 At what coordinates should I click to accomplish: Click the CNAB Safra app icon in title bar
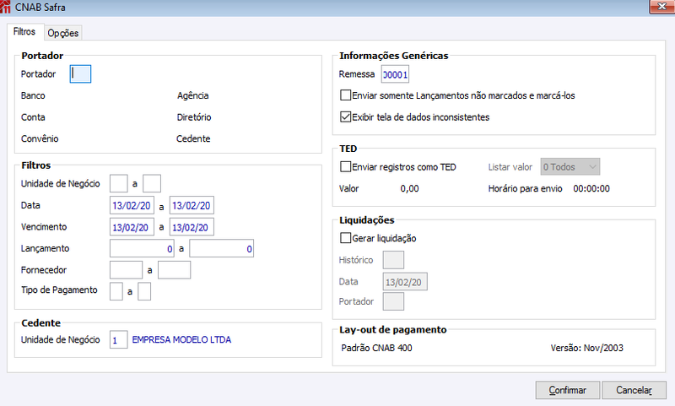click(5, 7)
